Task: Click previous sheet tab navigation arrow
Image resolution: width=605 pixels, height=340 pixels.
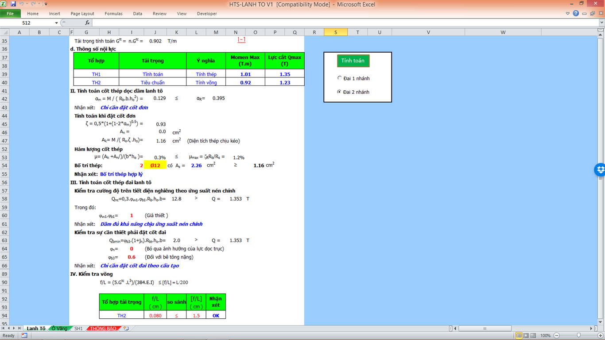Action: [x=8, y=328]
